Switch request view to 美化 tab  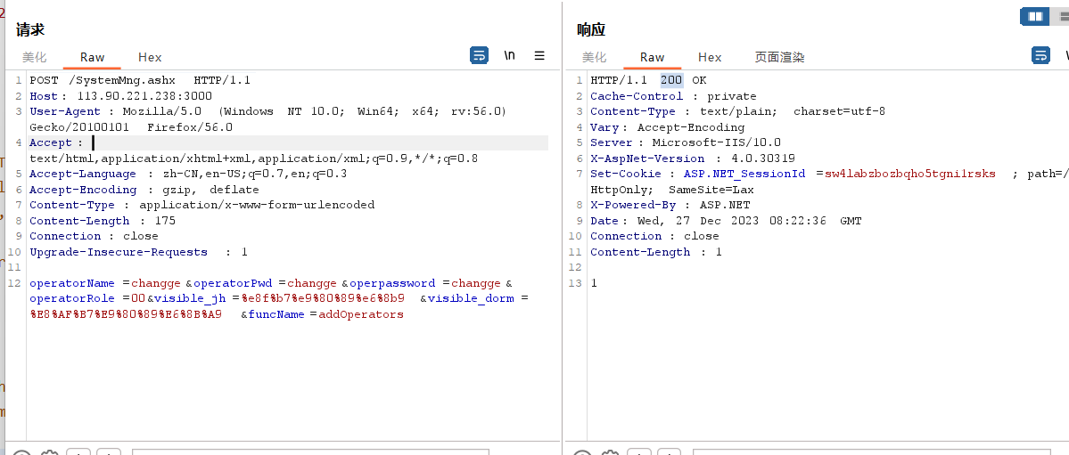(x=35, y=57)
